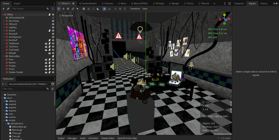Open the Transform menu
The image size is (279, 140).
[135, 9]
